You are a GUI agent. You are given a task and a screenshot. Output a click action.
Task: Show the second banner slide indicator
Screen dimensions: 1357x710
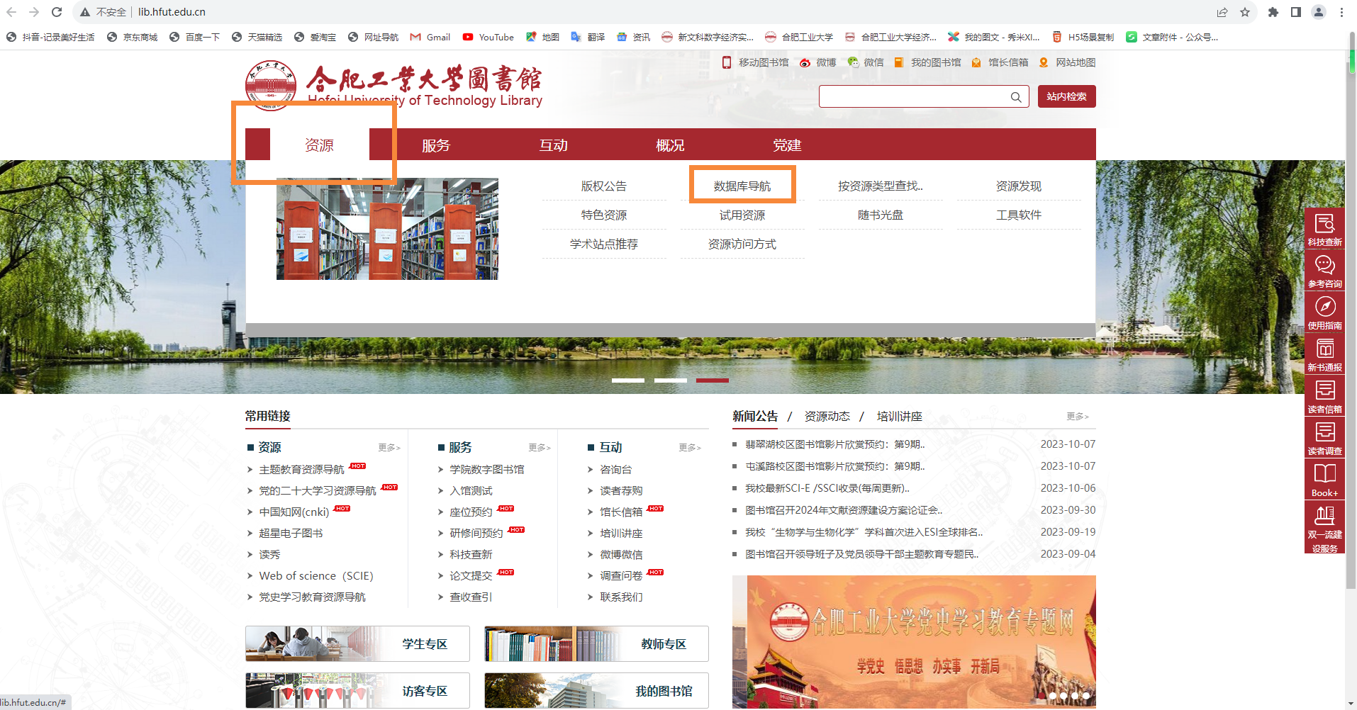pyautogui.click(x=670, y=381)
